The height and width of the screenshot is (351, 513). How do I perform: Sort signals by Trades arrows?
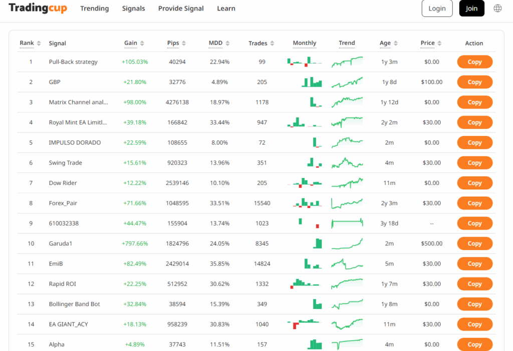(x=272, y=43)
